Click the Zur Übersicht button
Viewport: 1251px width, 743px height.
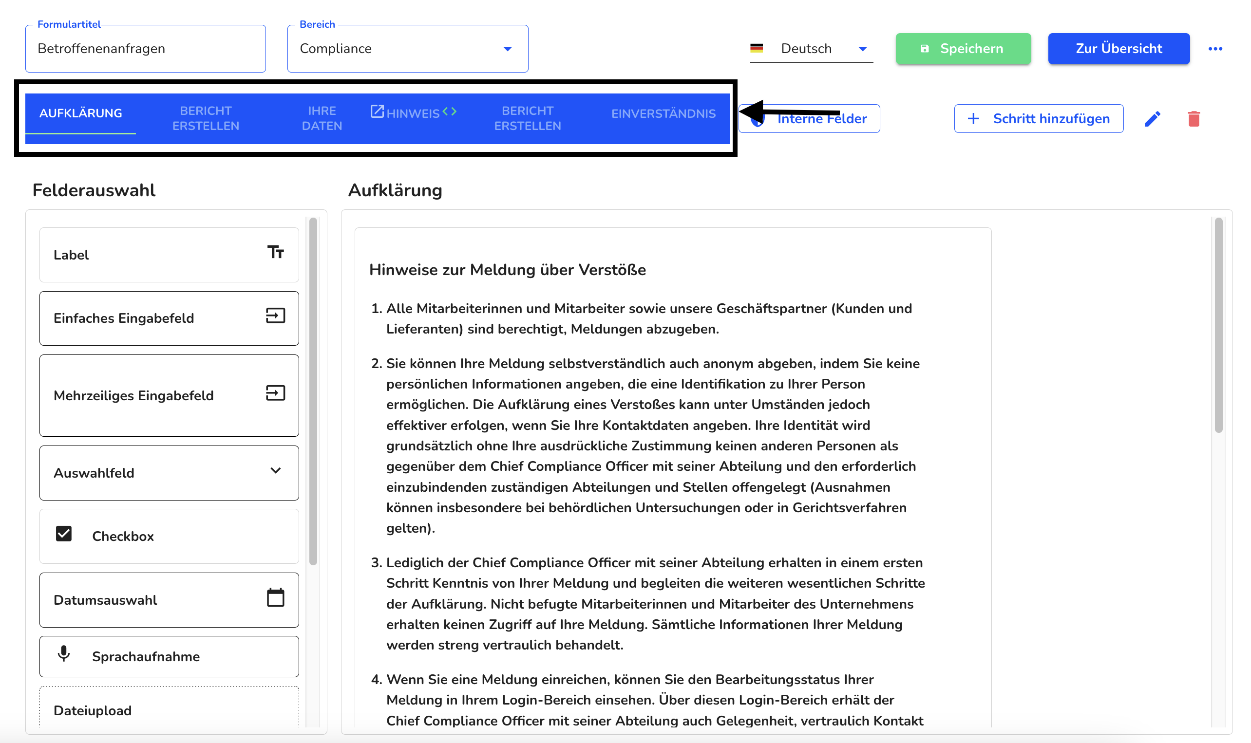(1119, 49)
